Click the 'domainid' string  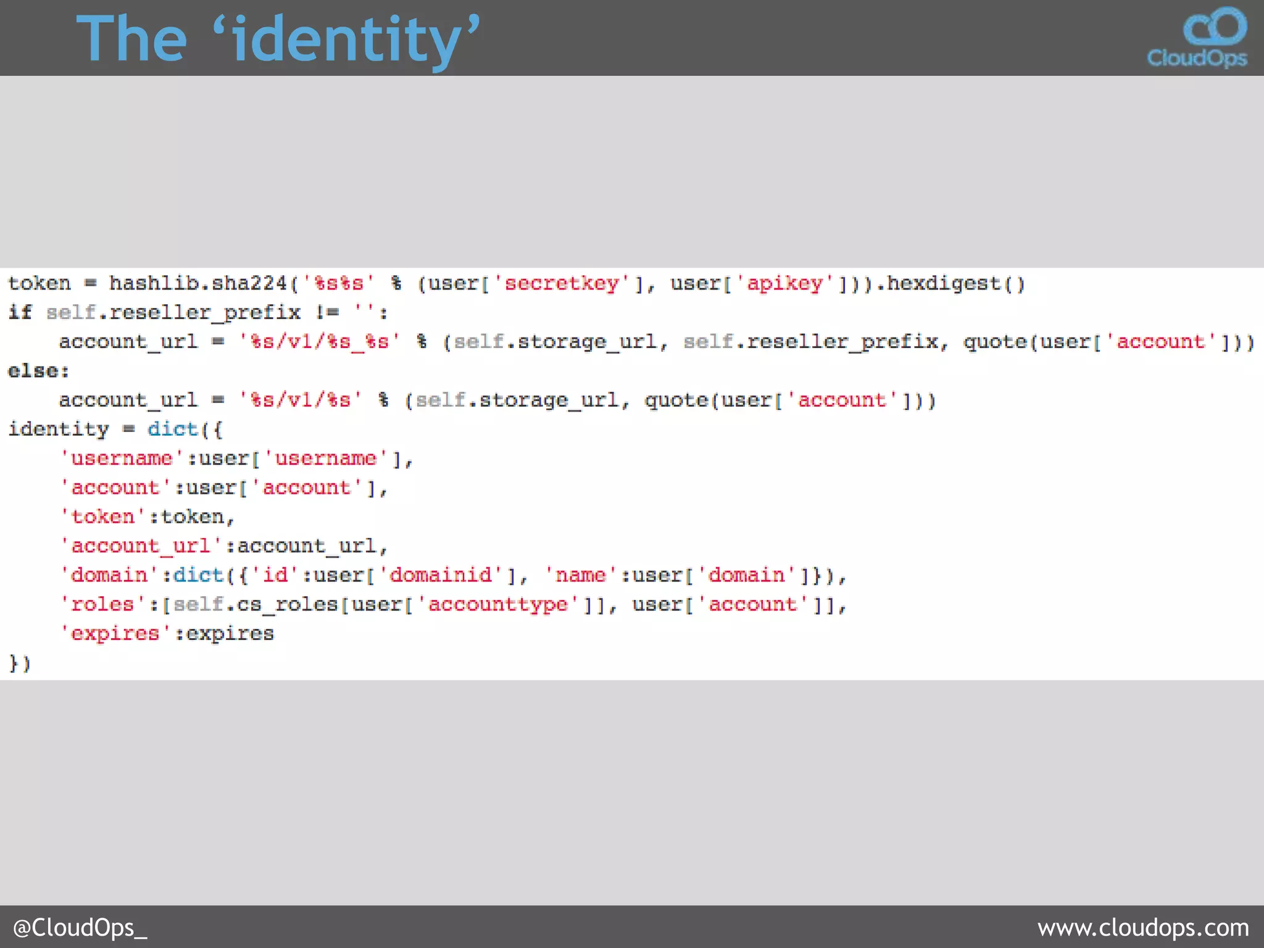pyautogui.click(x=441, y=575)
